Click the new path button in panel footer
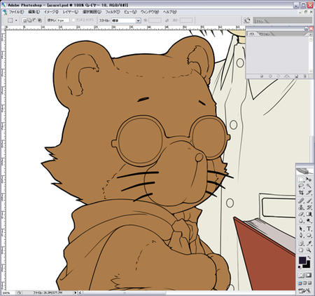Image resolution: width=315 pixels, height=296 pixels. (297, 76)
